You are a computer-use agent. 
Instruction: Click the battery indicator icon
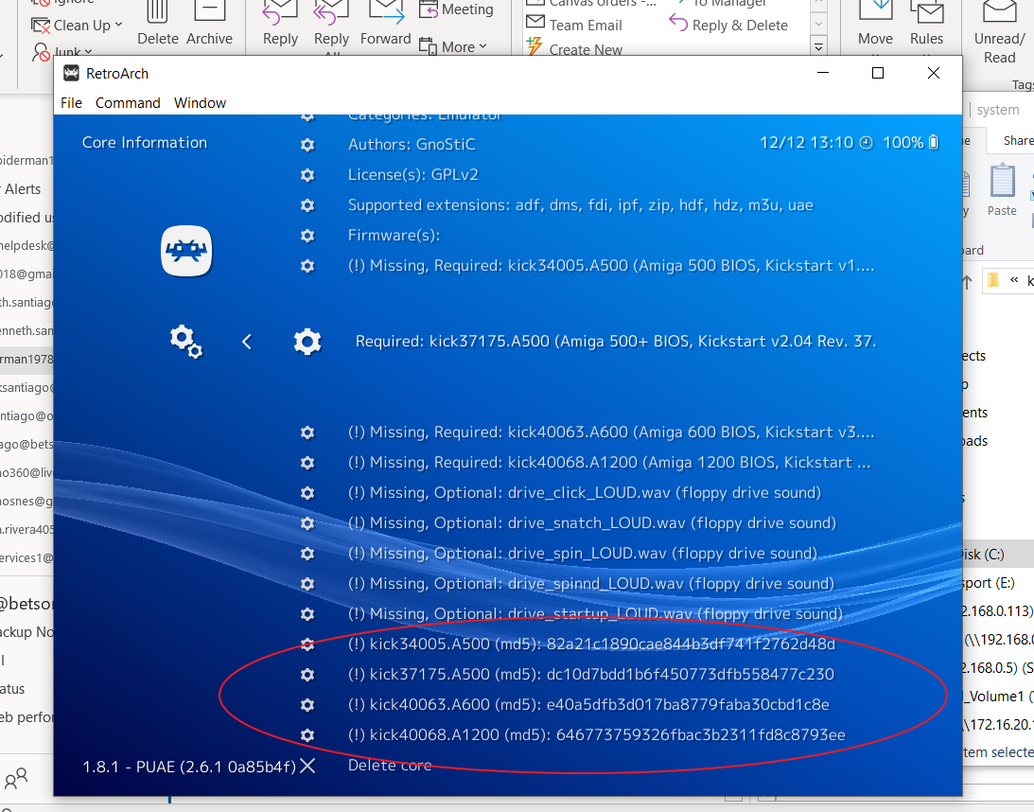[x=934, y=143]
